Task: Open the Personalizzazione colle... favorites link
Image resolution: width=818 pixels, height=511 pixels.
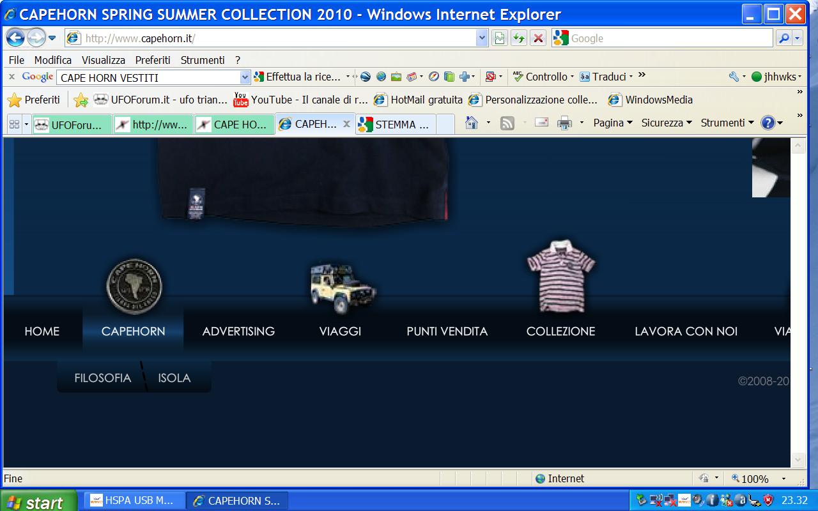Action: point(533,100)
